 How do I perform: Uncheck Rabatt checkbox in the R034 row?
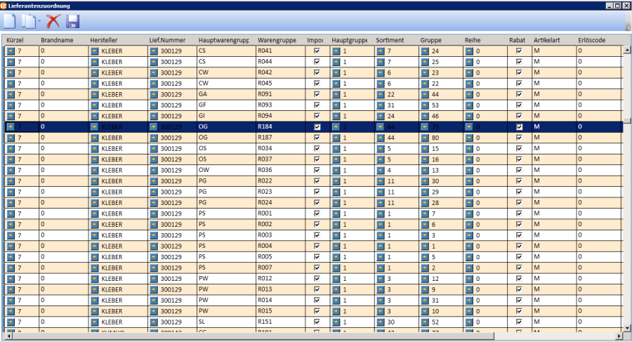click(x=519, y=149)
